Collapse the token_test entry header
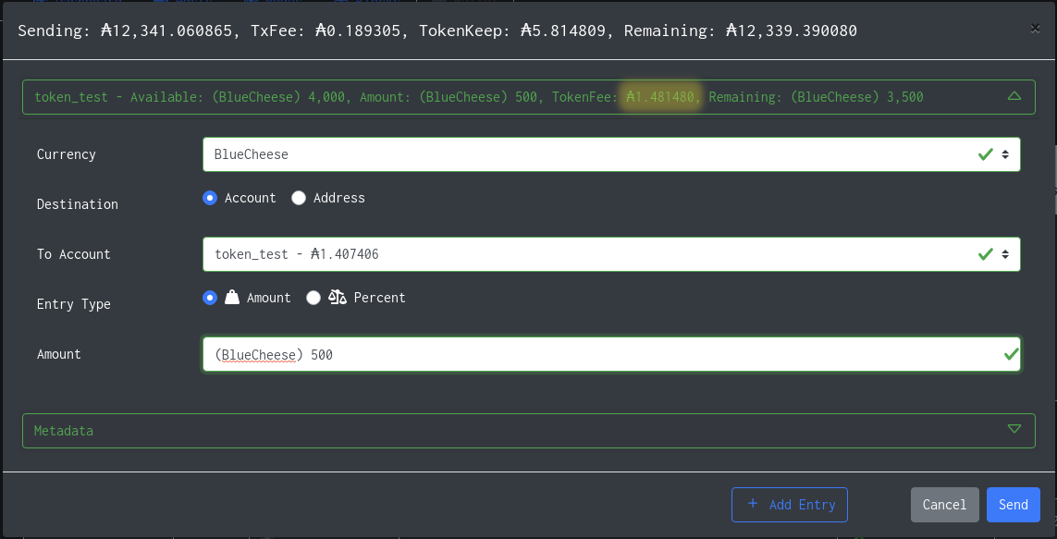Screen dimensions: 1057x539 pyautogui.click(x=529, y=97)
